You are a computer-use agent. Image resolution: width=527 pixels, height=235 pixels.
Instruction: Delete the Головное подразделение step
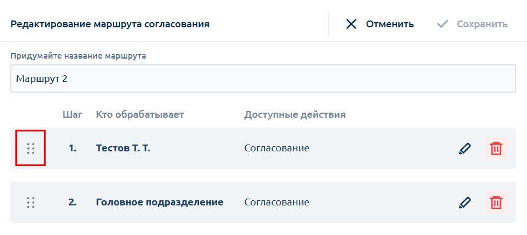coord(496,203)
